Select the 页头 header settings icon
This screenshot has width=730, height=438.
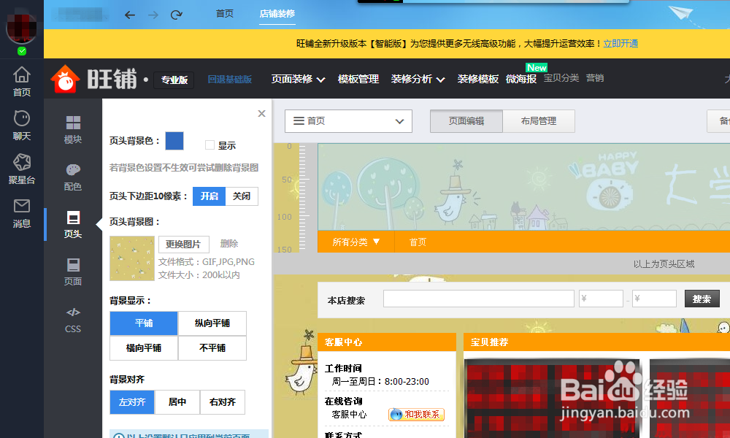pos(72,224)
